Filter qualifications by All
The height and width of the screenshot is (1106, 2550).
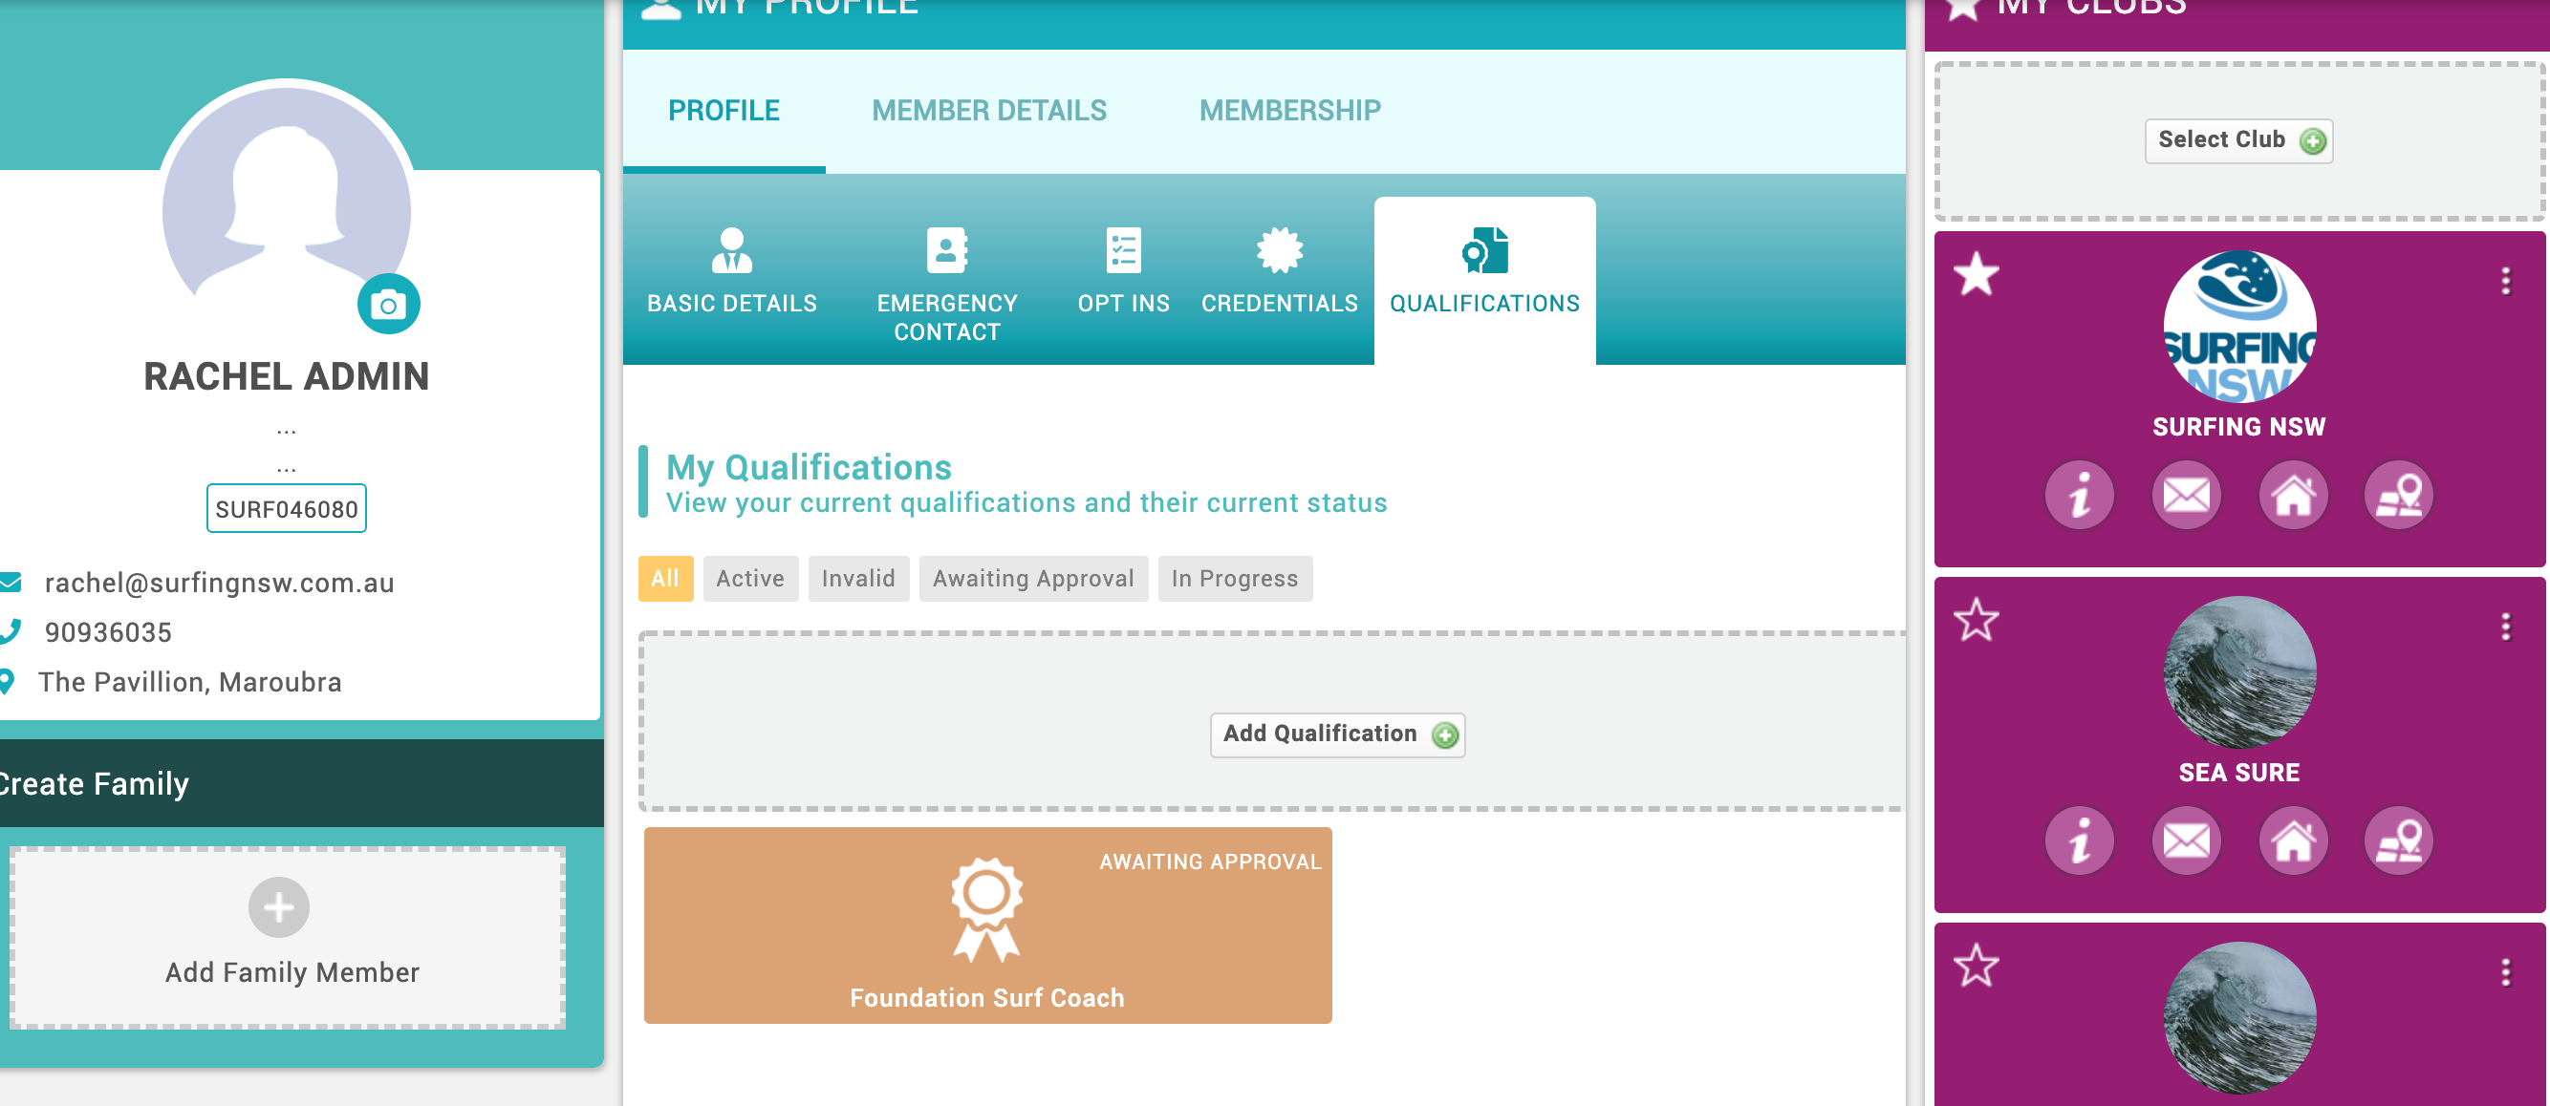coord(665,579)
